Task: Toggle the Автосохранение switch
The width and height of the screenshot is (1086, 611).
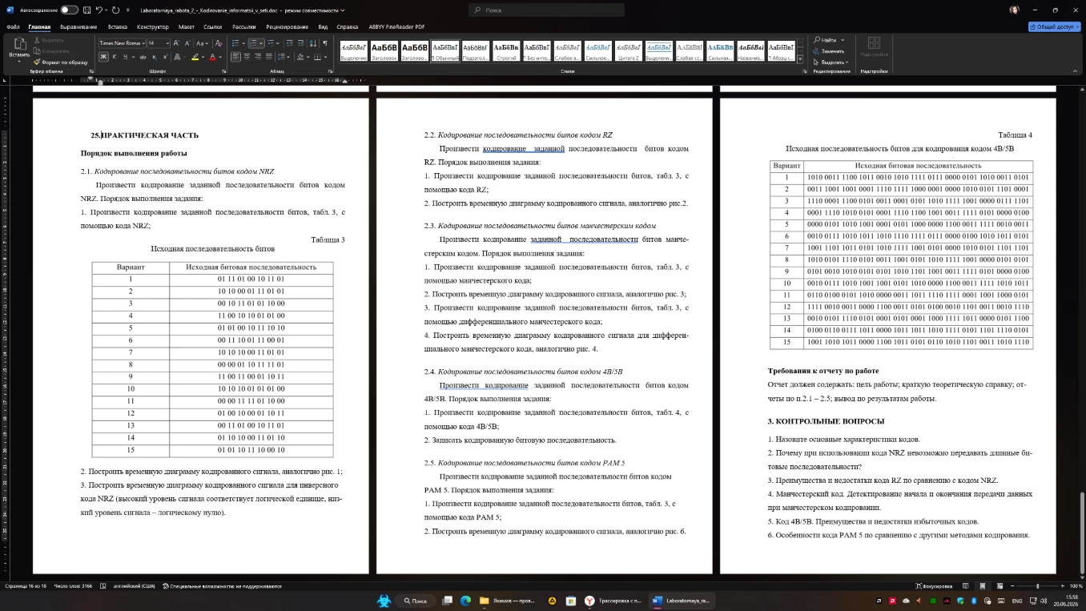Action: [70, 10]
